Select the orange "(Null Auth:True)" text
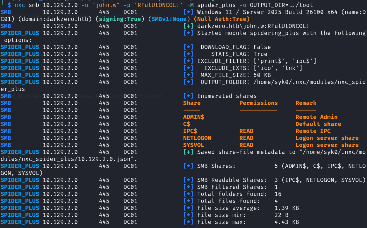The image size is (367, 228). click(x=222, y=19)
